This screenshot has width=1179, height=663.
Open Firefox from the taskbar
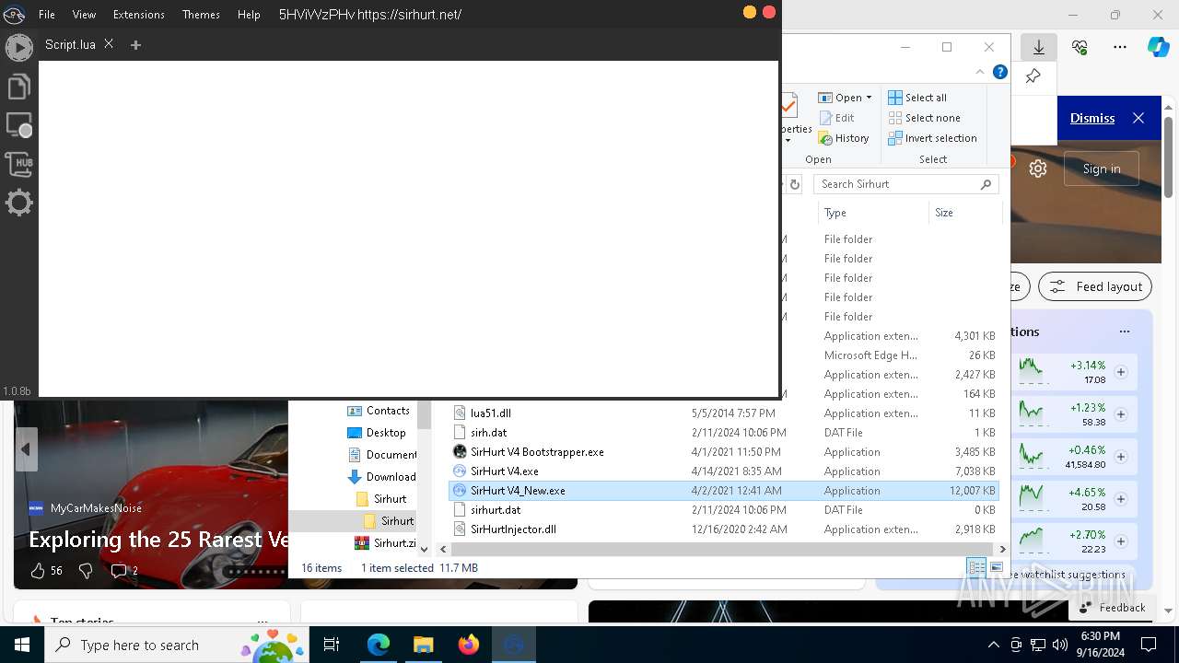click(469, 645)
